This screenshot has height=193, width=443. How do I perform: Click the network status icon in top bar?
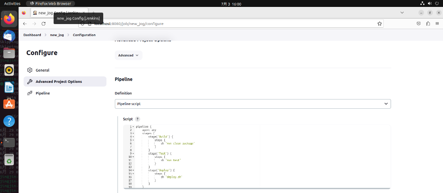(x=422, y=3)
